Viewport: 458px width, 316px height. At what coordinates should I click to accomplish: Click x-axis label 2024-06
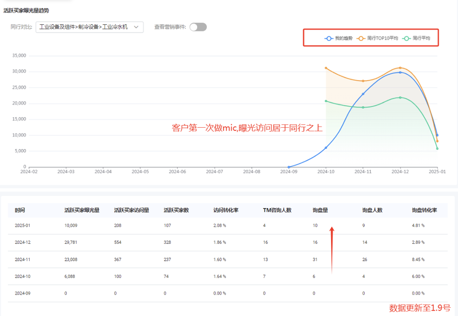[177, 172]
